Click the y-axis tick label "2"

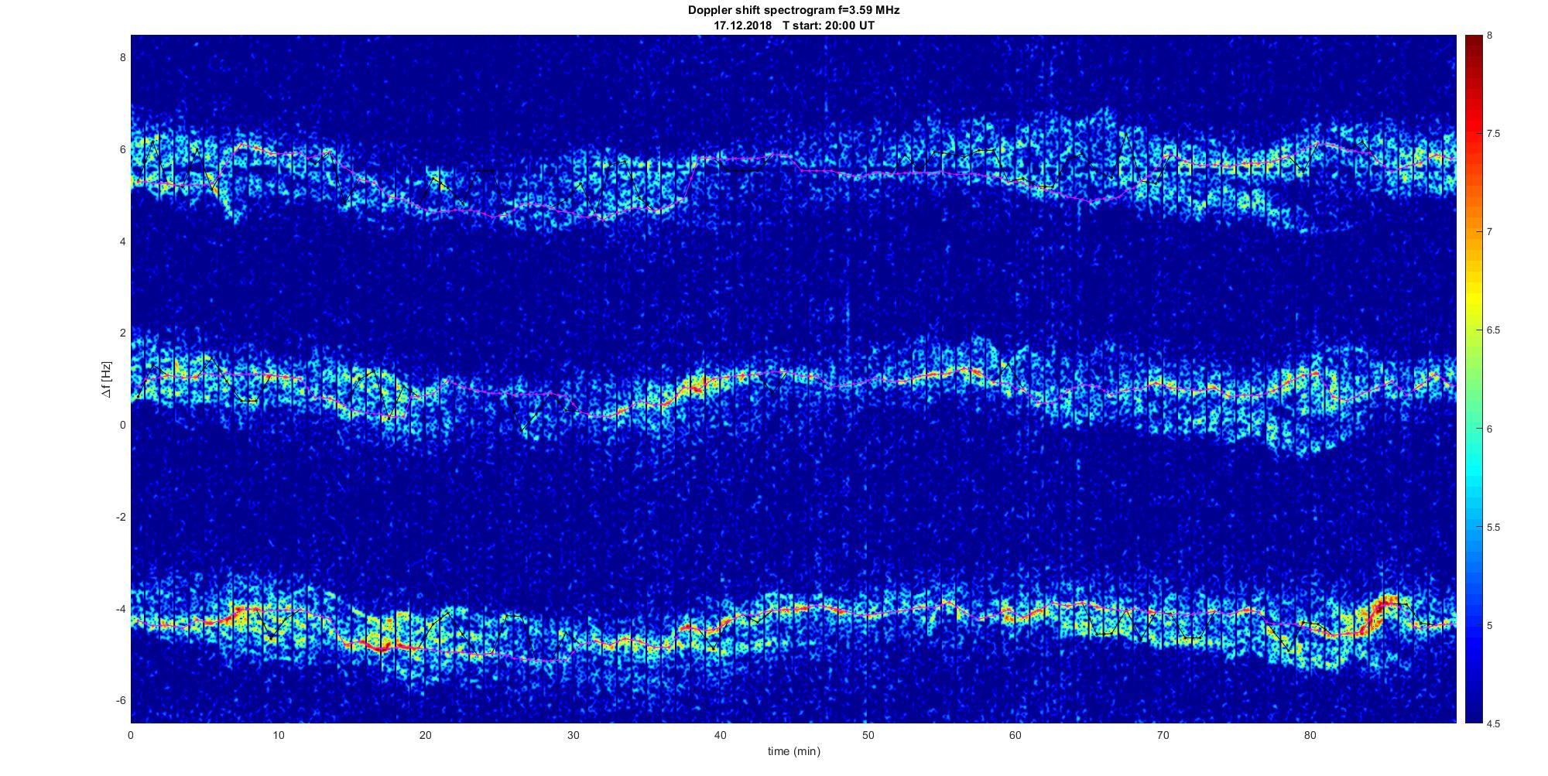click(x=122, y=333)
